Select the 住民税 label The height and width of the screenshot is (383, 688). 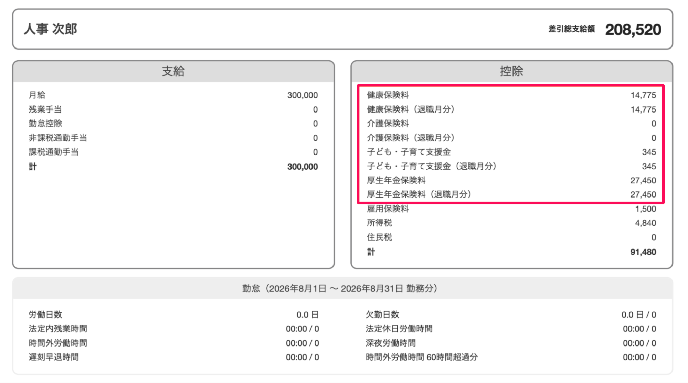(379, 237)
